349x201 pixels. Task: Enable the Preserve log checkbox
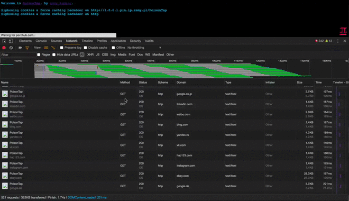coord(62,48)
